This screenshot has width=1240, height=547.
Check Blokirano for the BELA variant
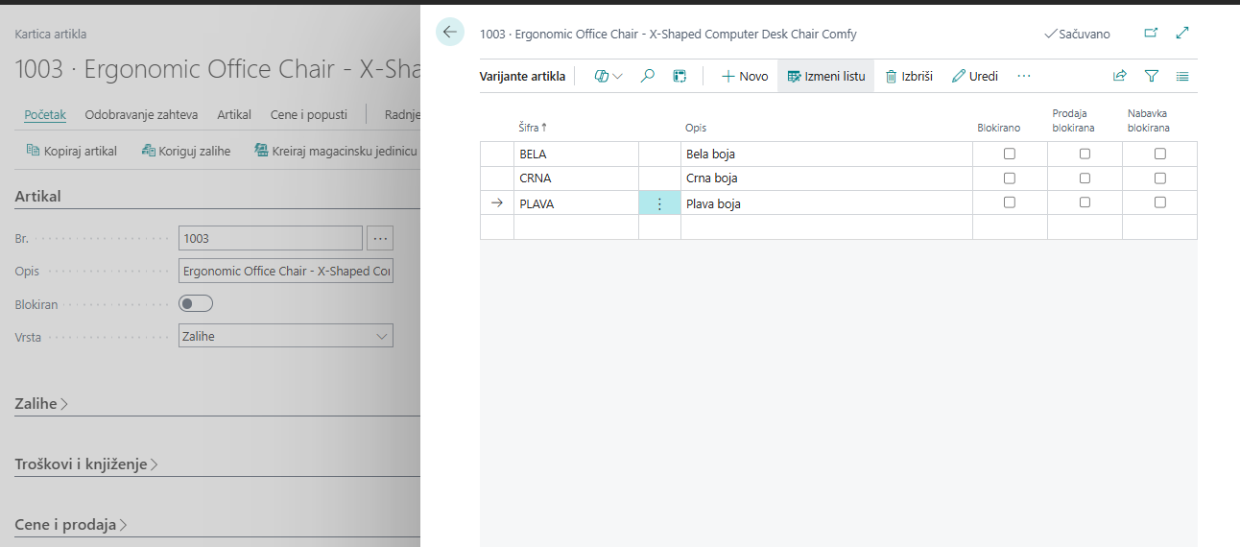1010,154
